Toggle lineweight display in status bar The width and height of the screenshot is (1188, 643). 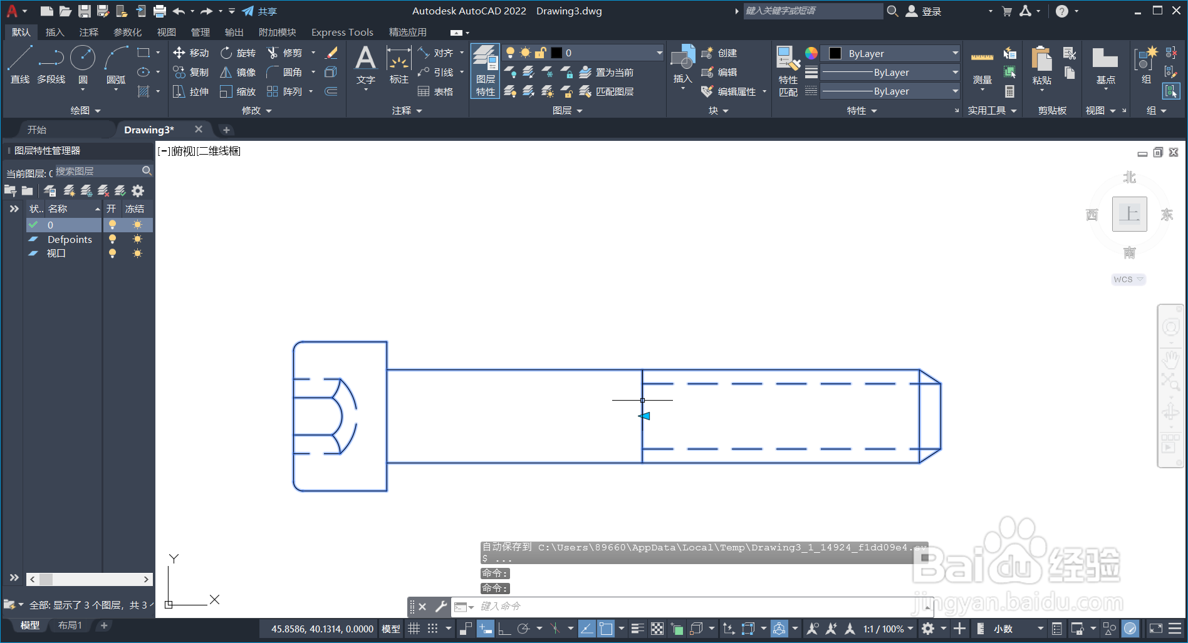point(638,629)
